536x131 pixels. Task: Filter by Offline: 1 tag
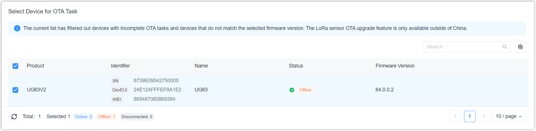click(107, 117)
